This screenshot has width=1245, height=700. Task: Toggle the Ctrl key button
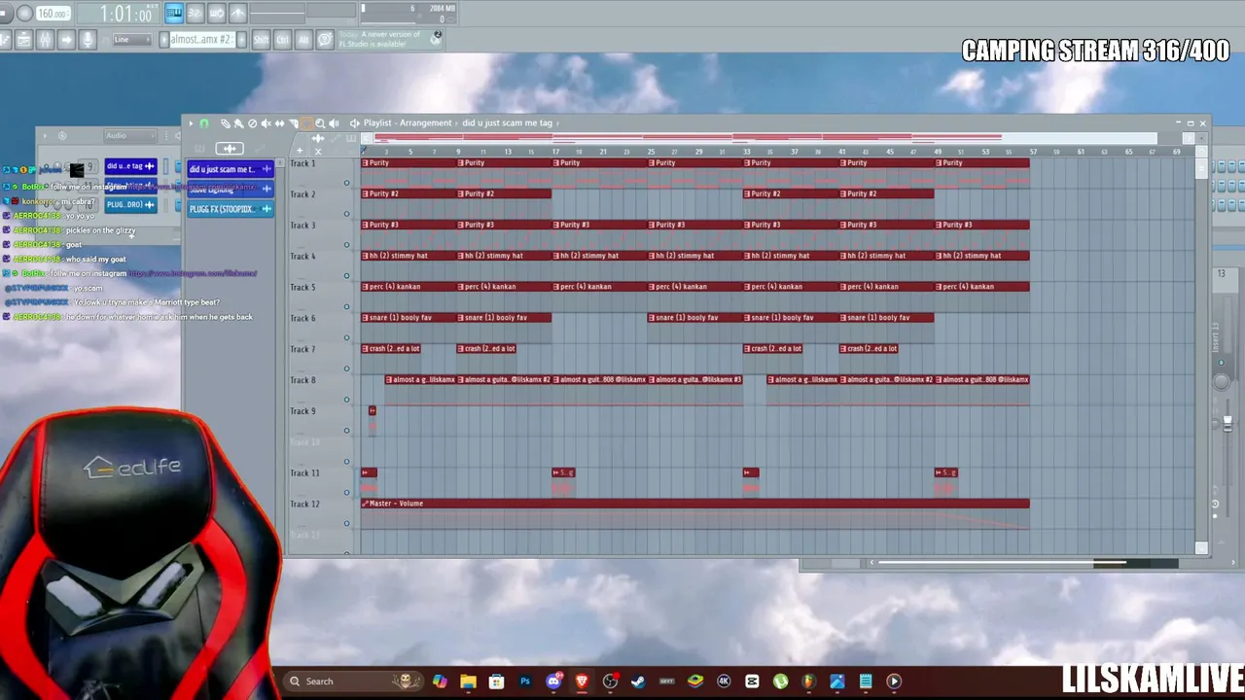(282, 40)
